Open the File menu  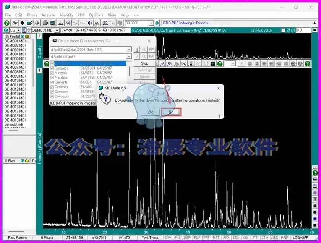click(8, 15)
